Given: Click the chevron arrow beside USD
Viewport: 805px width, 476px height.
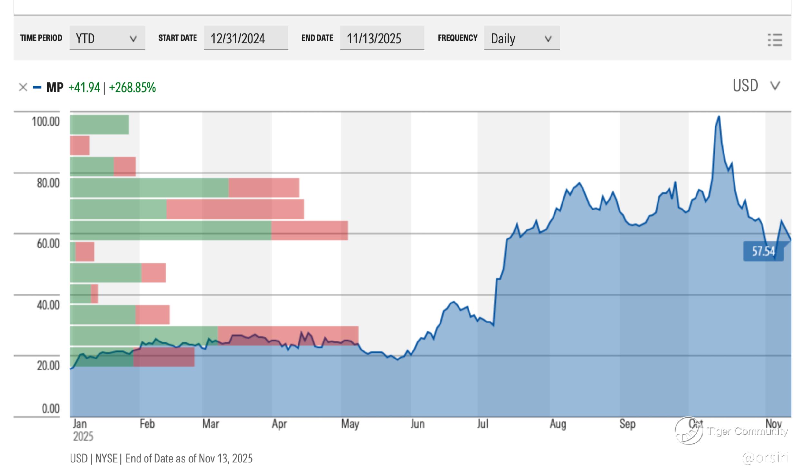Looking at the screenshot, I should [x=775, y=86].
